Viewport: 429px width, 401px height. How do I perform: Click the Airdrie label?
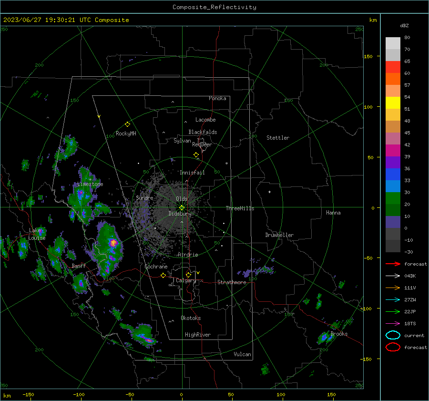click(188, 255)
